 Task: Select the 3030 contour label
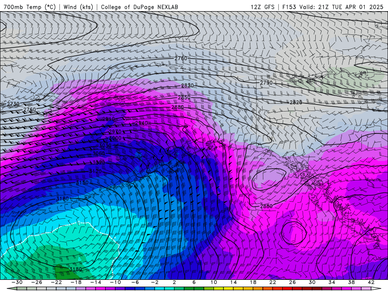coord(105,145)
